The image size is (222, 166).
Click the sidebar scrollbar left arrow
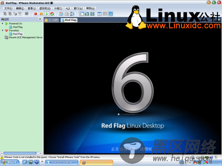(2, 153)
